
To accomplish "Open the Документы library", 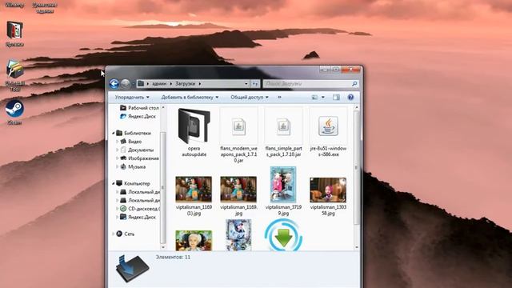I will [137, 150].
